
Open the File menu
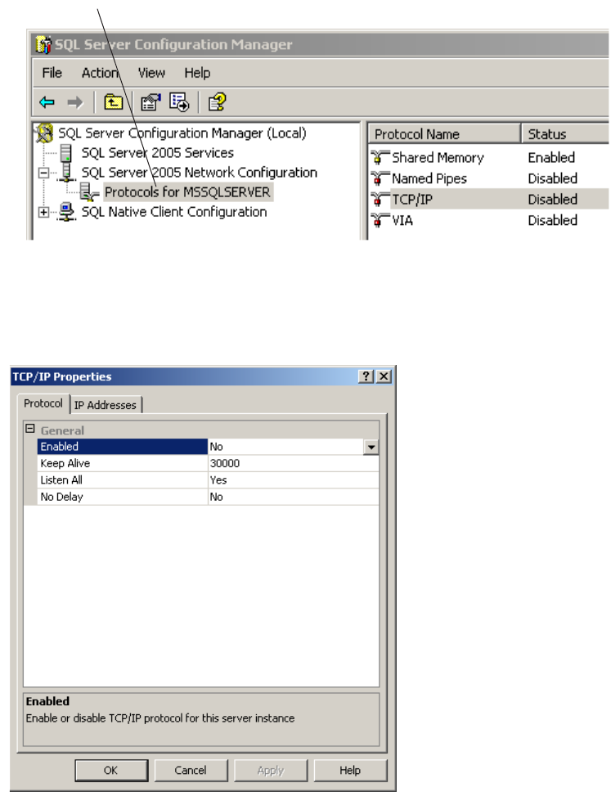(52, 73)
